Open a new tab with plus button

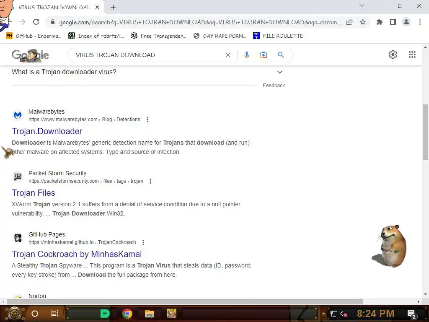pos(113,7)
